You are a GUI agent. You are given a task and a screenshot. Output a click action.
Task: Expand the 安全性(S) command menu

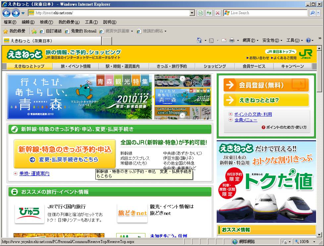272,40
